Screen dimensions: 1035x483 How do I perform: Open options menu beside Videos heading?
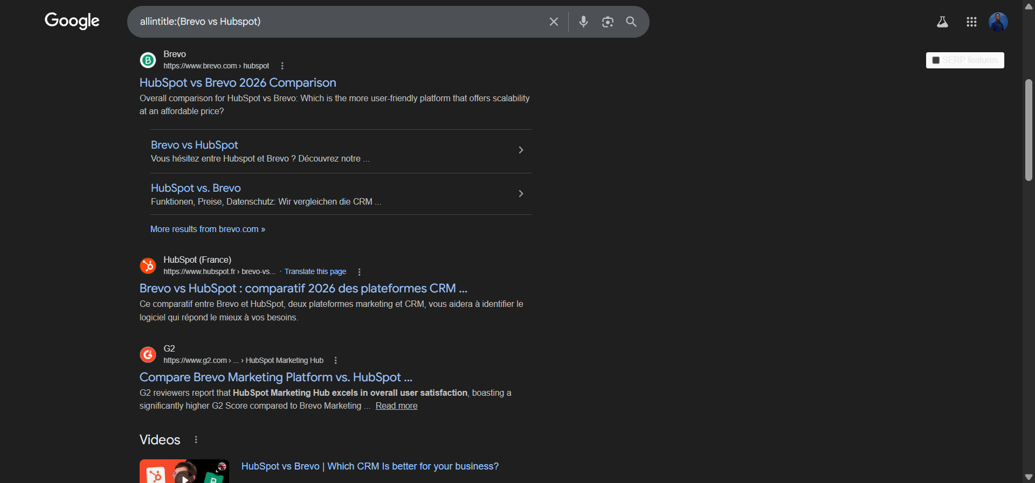tap(196, 439)
